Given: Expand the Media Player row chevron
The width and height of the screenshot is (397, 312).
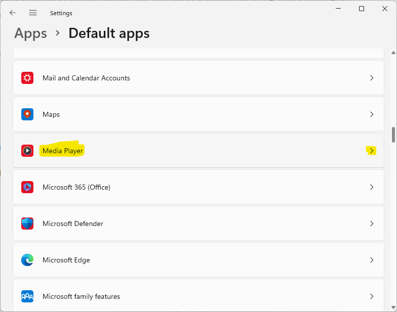Looking at the screenshot, I should [x=372, y=151].
